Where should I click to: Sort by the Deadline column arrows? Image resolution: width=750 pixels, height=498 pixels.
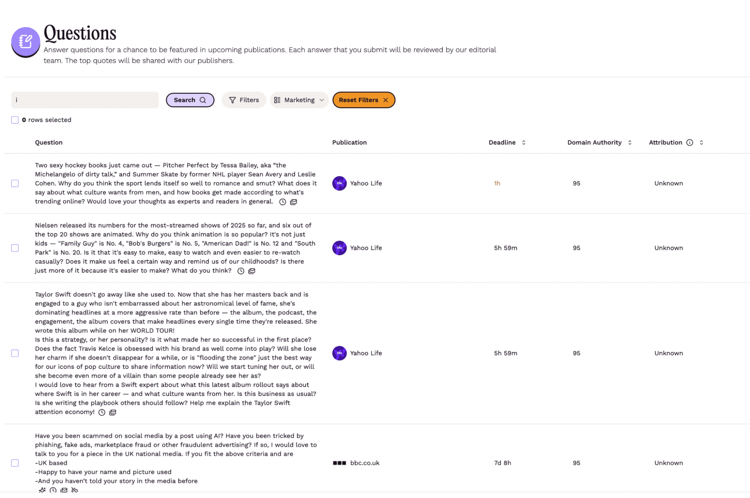coord(524,143)
